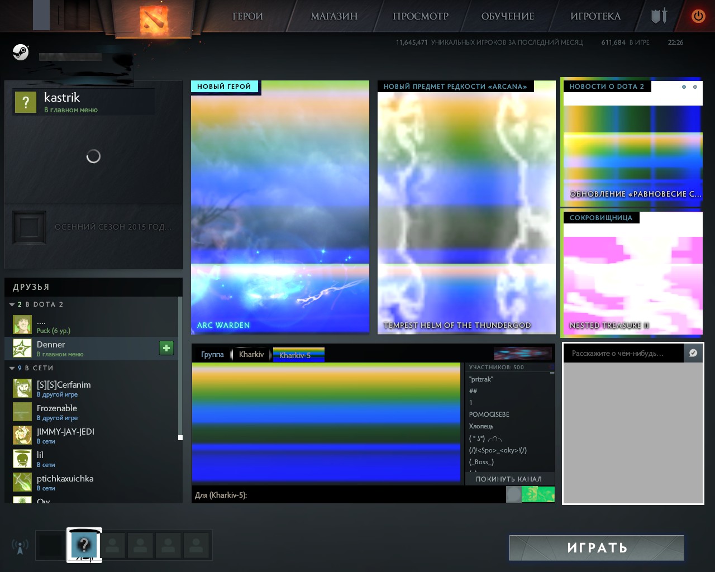Viewport: 715px width, 572px height.
Task: Click the autumn season 2015 badge icon
Action: point(30,227)
